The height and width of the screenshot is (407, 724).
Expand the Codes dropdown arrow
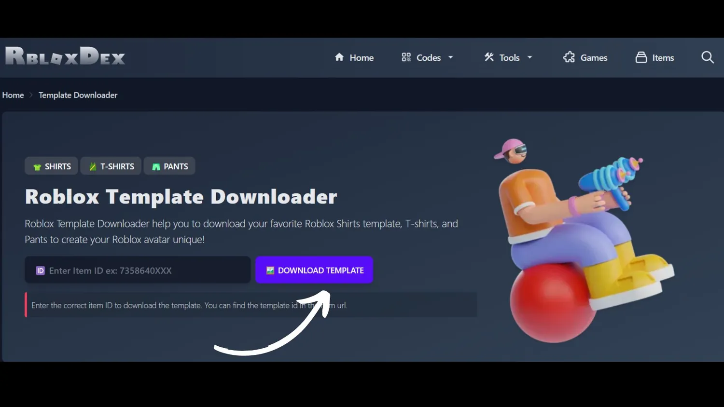[x=451, y=57]
